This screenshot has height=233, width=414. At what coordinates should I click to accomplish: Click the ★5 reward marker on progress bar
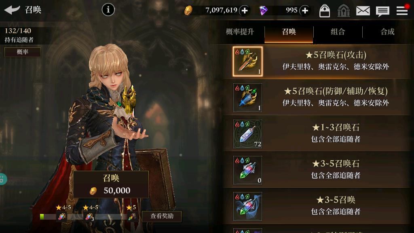click(132, 213)
